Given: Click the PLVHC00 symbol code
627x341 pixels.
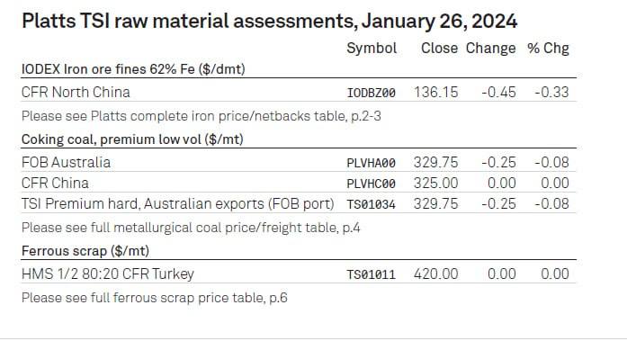Looking at the screenshot, I should click(x=372, y=184).
